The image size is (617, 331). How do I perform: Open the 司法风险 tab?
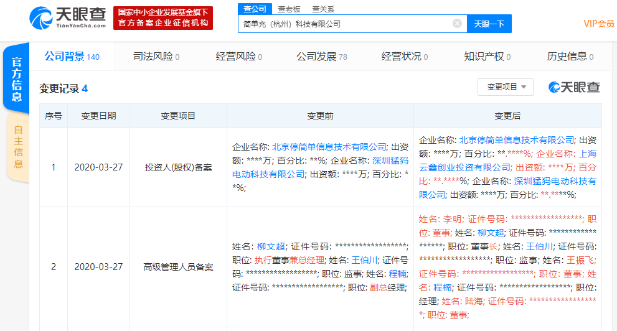[156, 57]
